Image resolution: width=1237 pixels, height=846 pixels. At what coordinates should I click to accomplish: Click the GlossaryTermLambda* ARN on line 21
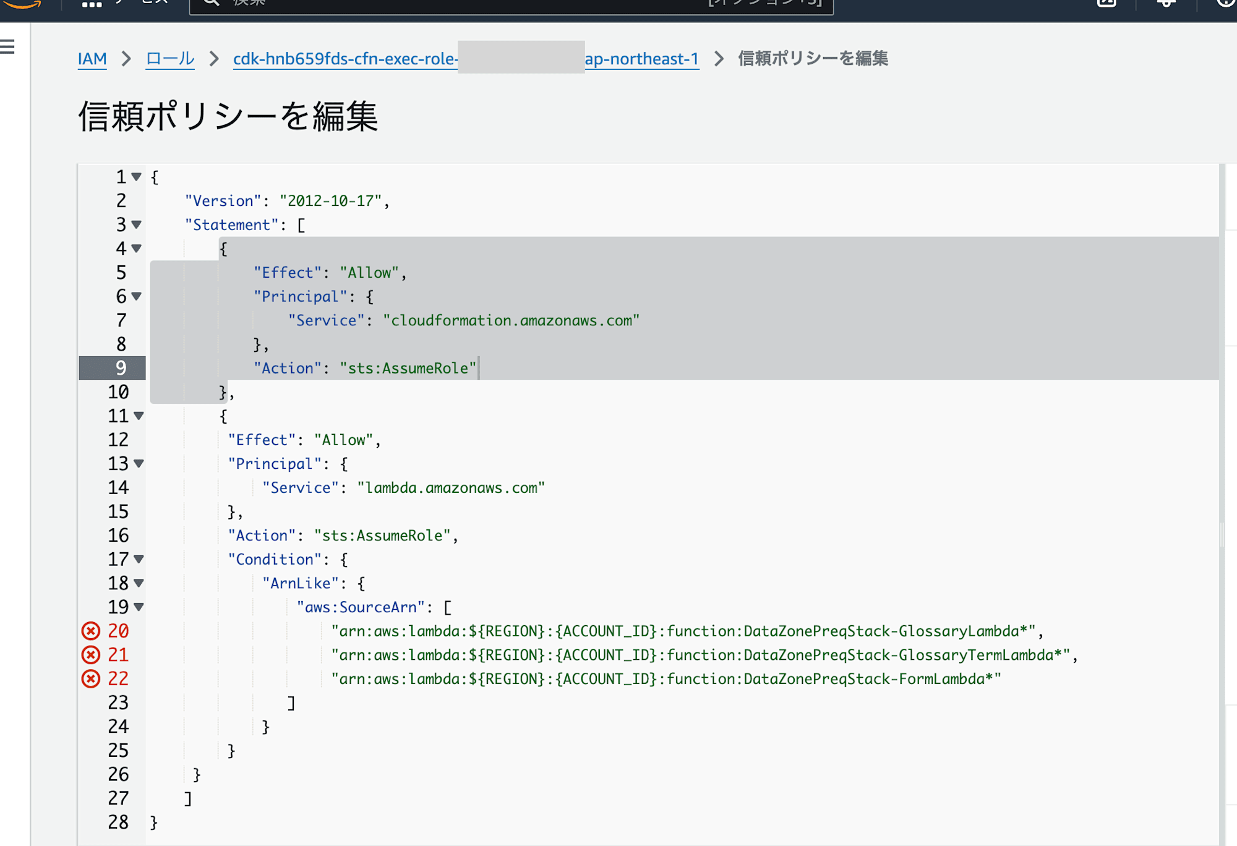[x=701, y=655]
